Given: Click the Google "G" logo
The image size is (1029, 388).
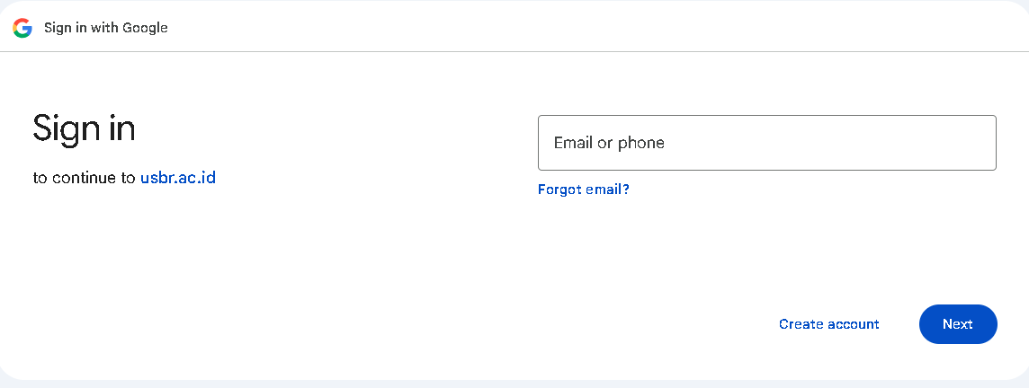Looking at the screenshot, I should pyautogui.click(x=22, y=28).
